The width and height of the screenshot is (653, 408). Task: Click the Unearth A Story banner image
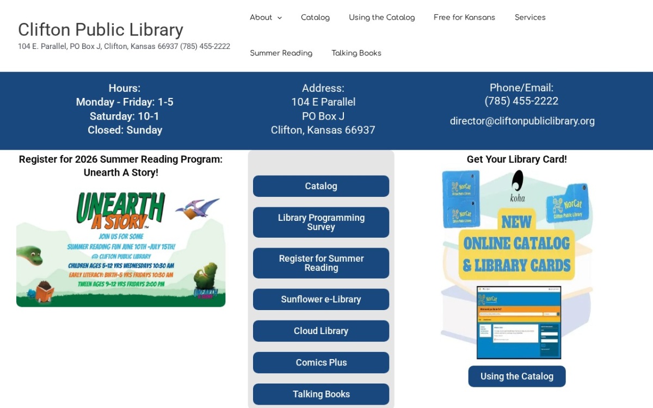[121, 248]
